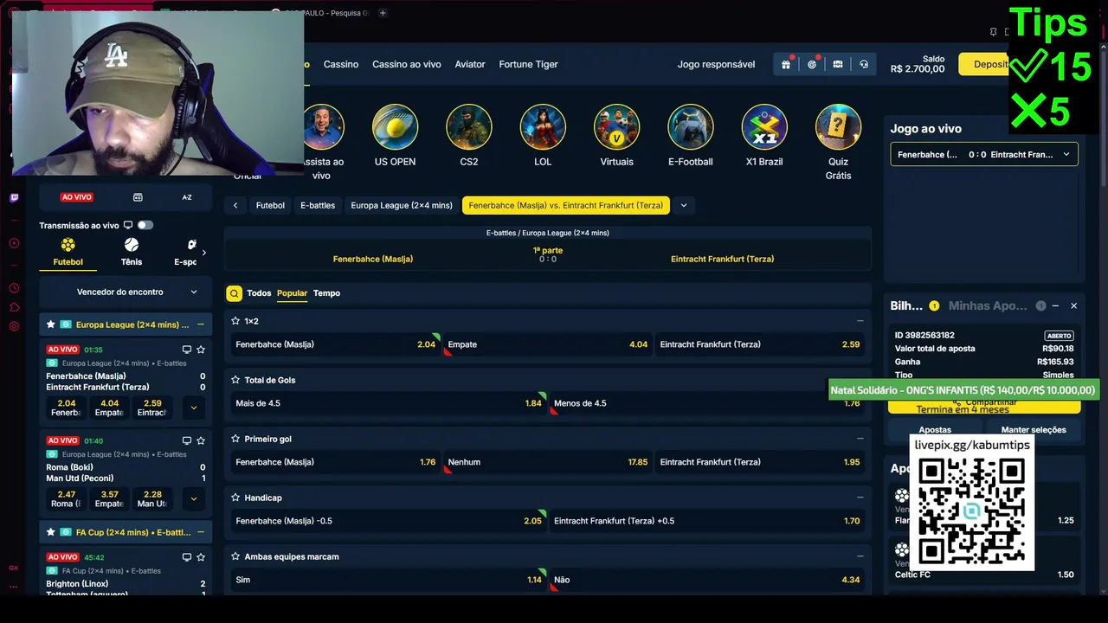1108x623 pixels.
Task: Bet on Fenerbahce (Maslja) at 2.04
Action: pos(336,344)
